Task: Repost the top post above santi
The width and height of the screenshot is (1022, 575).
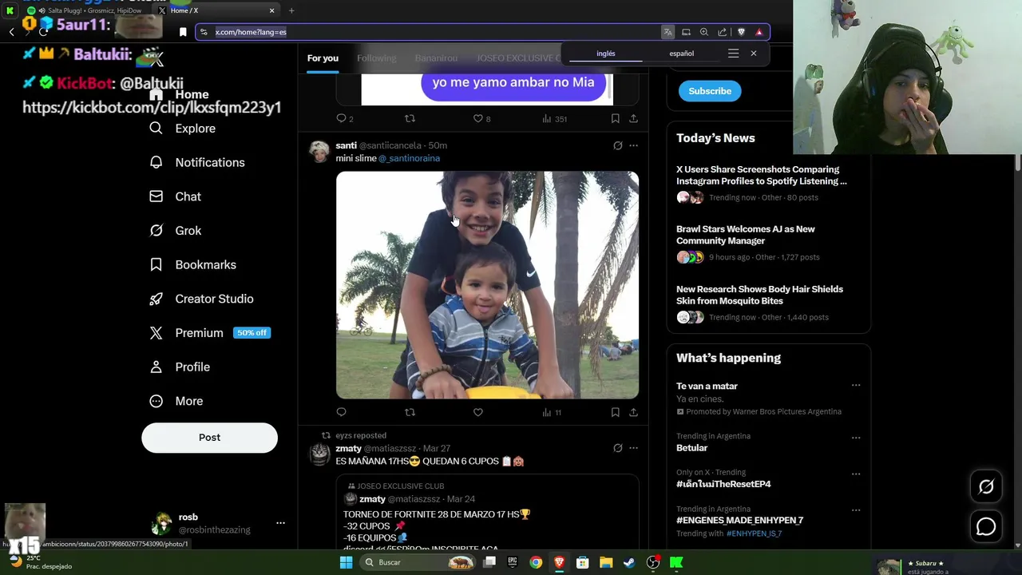Action: pyautogui.click(x=410, y=118)
